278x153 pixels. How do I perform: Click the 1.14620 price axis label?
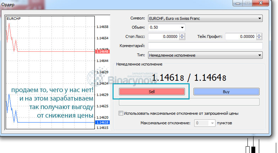pos(103,118)
